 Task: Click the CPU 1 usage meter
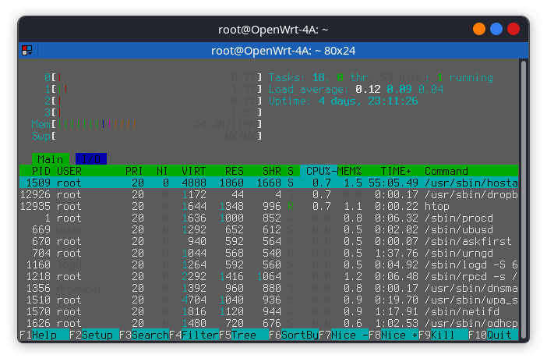pyautogui.click(x=154, y=89)
